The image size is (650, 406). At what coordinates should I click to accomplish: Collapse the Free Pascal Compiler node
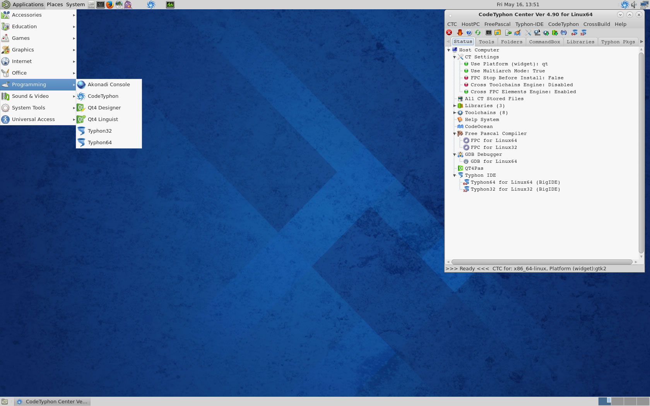(455, 133)
